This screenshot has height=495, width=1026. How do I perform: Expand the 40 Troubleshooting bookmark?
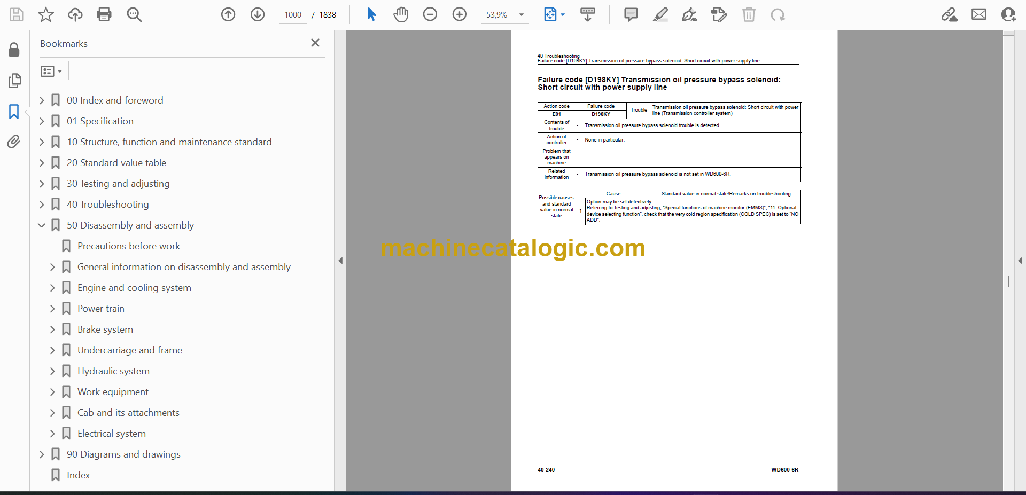(x=42, y=205)
